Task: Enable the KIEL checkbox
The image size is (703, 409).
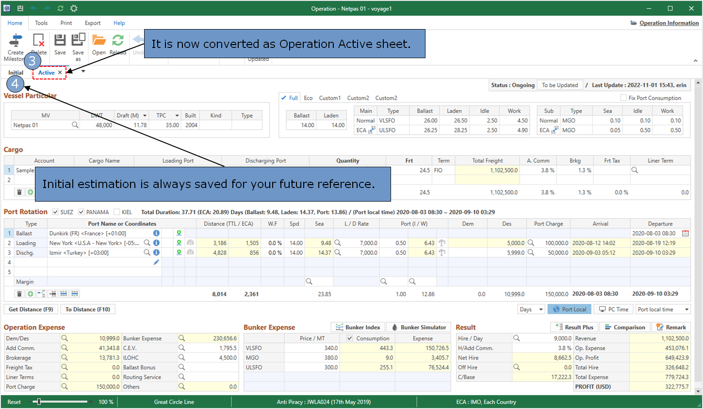Action: tap(116, 212)
